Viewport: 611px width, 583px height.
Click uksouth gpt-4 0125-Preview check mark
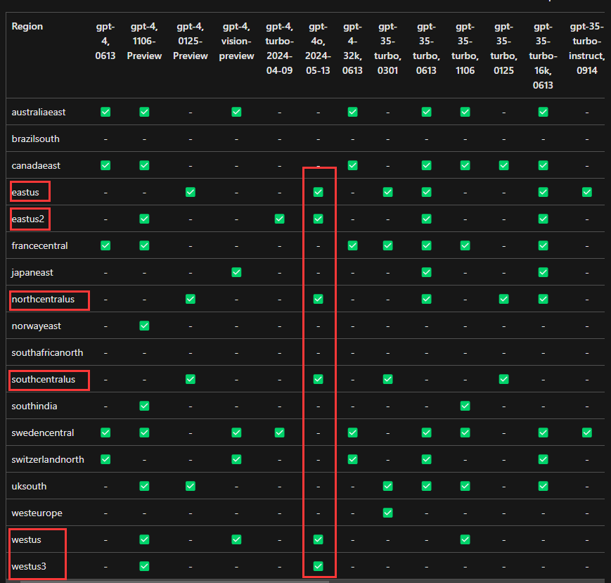190,486
